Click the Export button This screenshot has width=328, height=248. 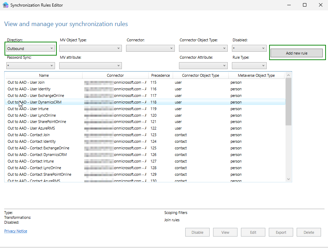(x=281, y=232)
